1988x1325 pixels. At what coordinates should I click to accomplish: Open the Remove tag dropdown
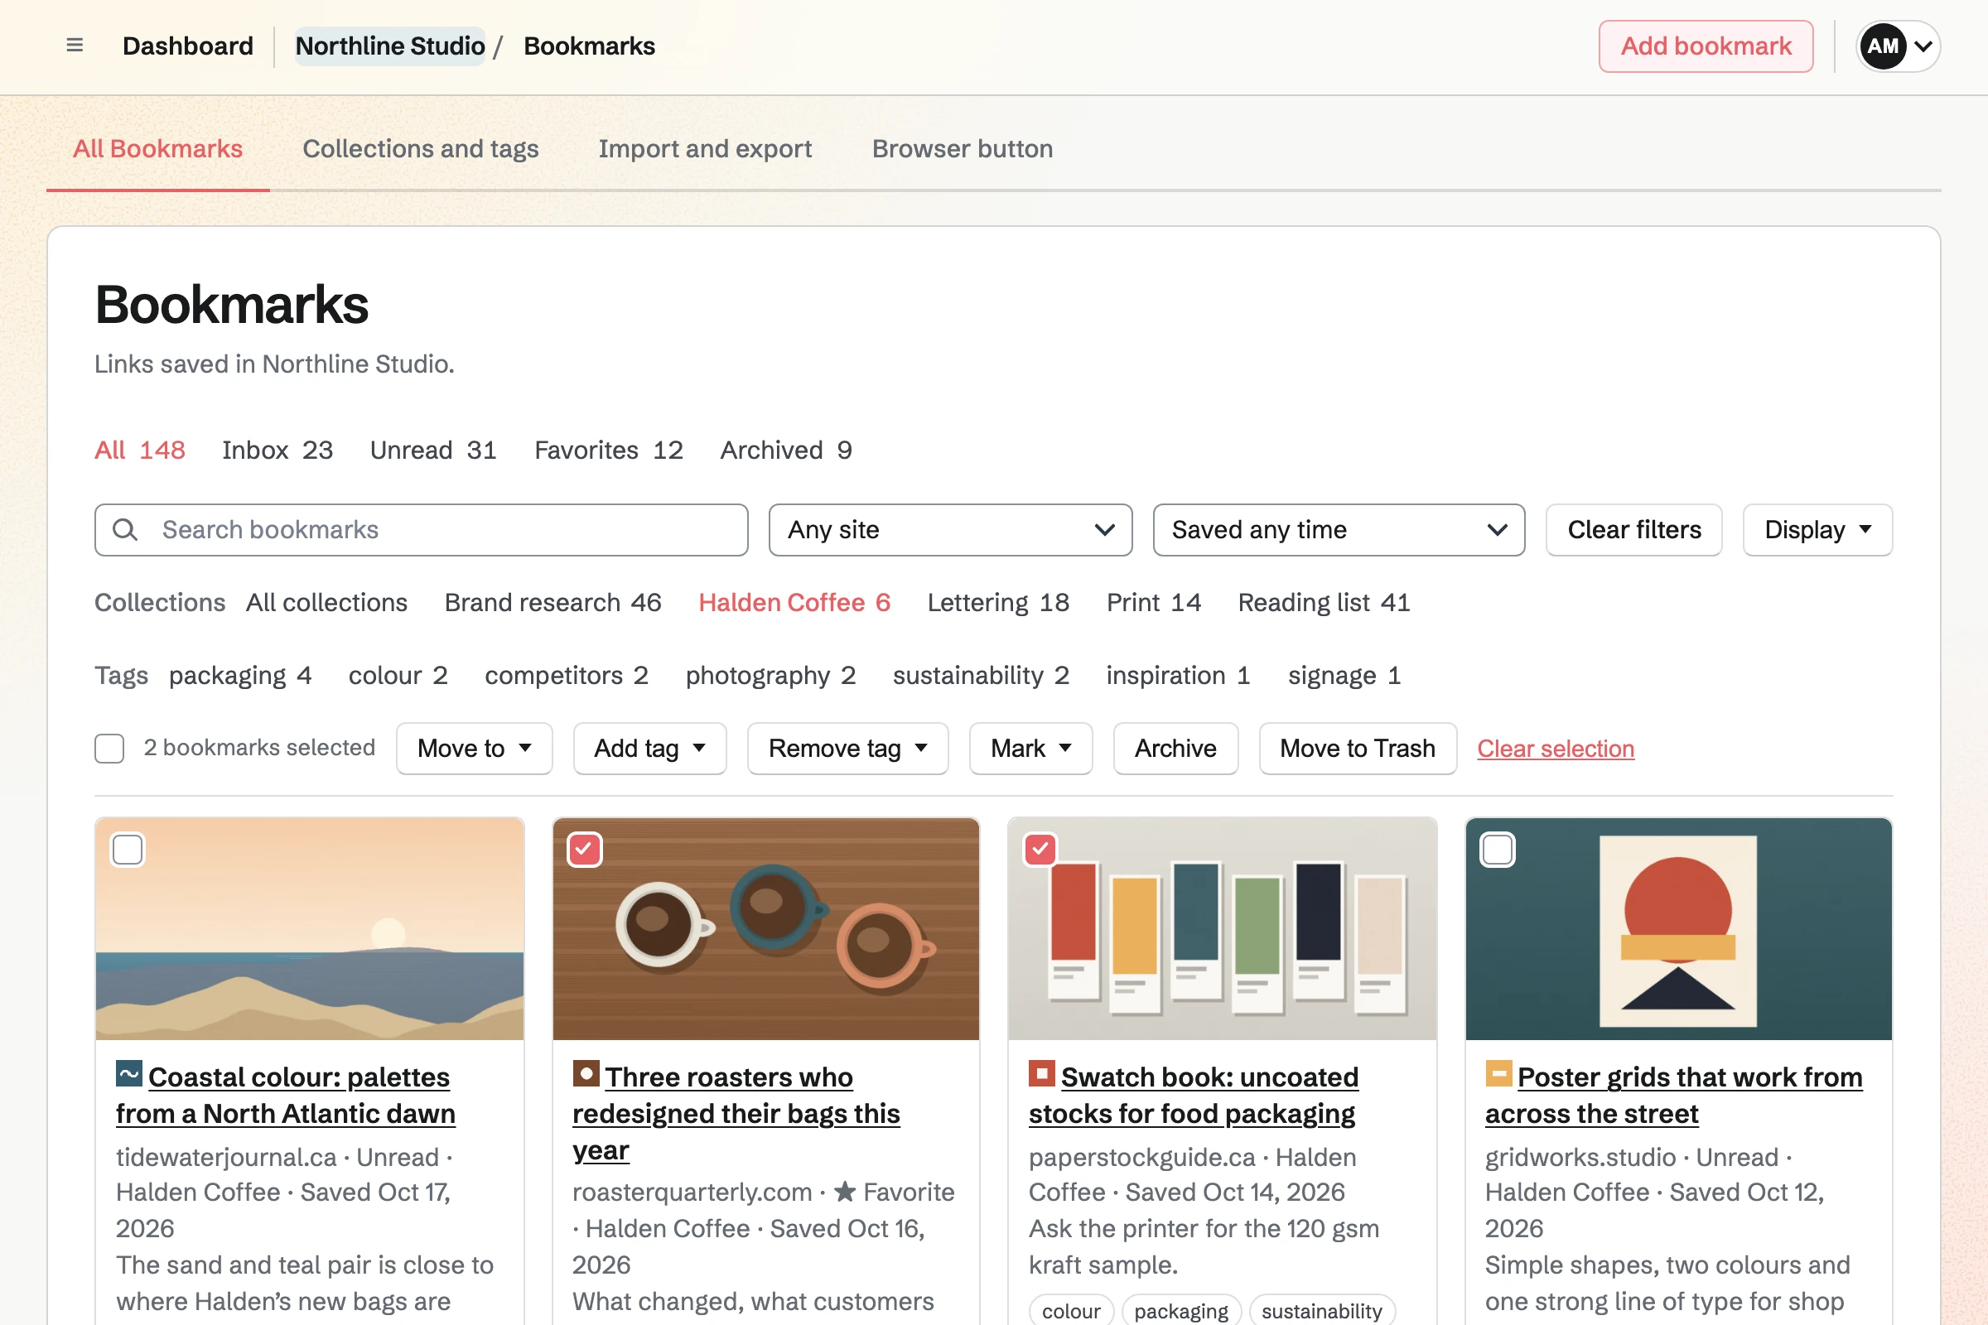[x=847, y=749]
